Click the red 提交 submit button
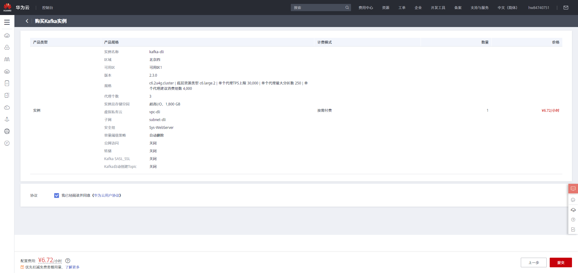The height and width of the screenshot is (273, 578). 561,262
